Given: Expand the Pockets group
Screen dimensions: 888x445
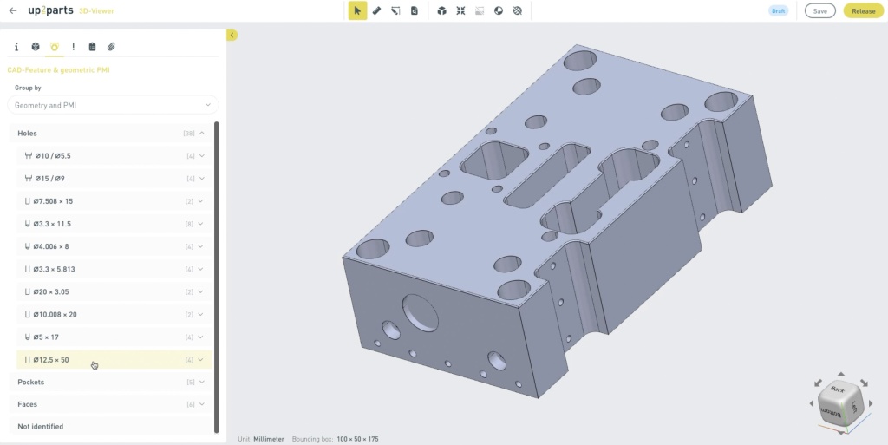Looking at the screenshot, I should click(x=201, y=382).
